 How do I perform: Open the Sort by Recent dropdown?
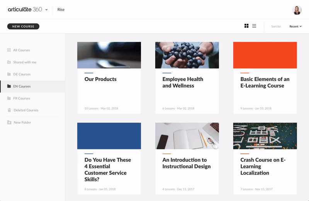click(295, 27)
